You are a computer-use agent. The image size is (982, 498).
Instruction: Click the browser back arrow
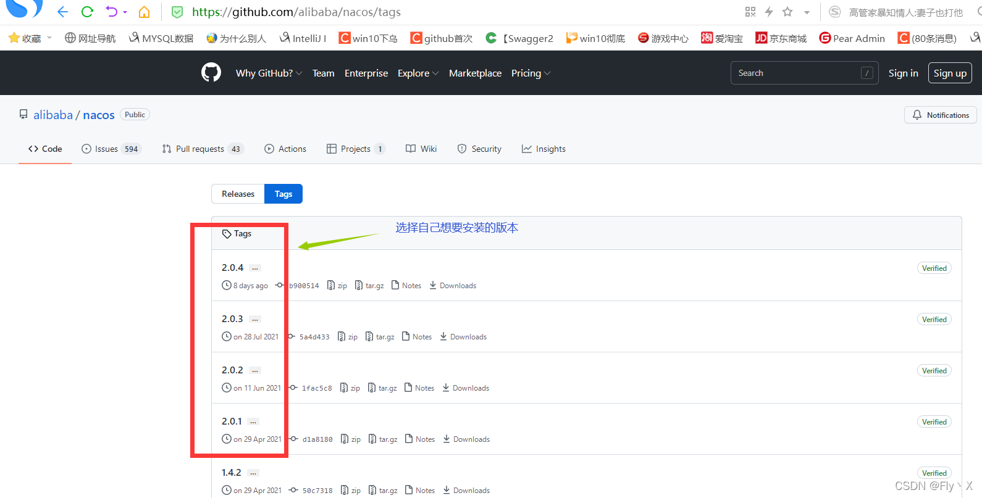62,12
